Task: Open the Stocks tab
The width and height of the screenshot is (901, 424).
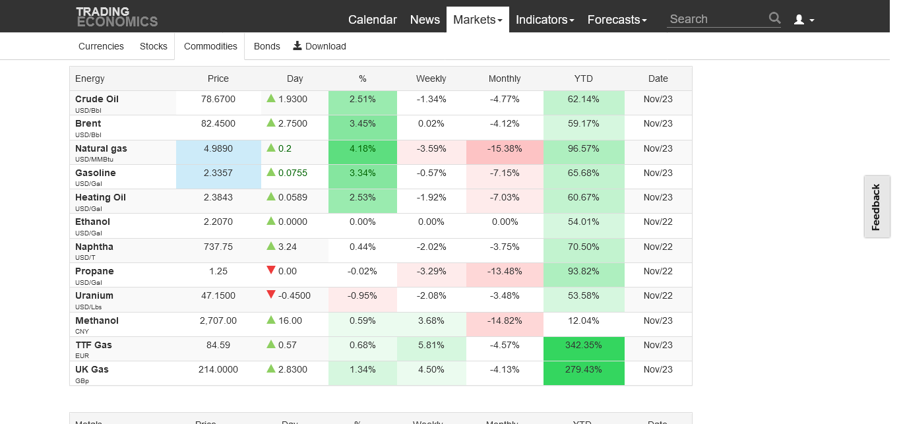Action: [154, 46]
